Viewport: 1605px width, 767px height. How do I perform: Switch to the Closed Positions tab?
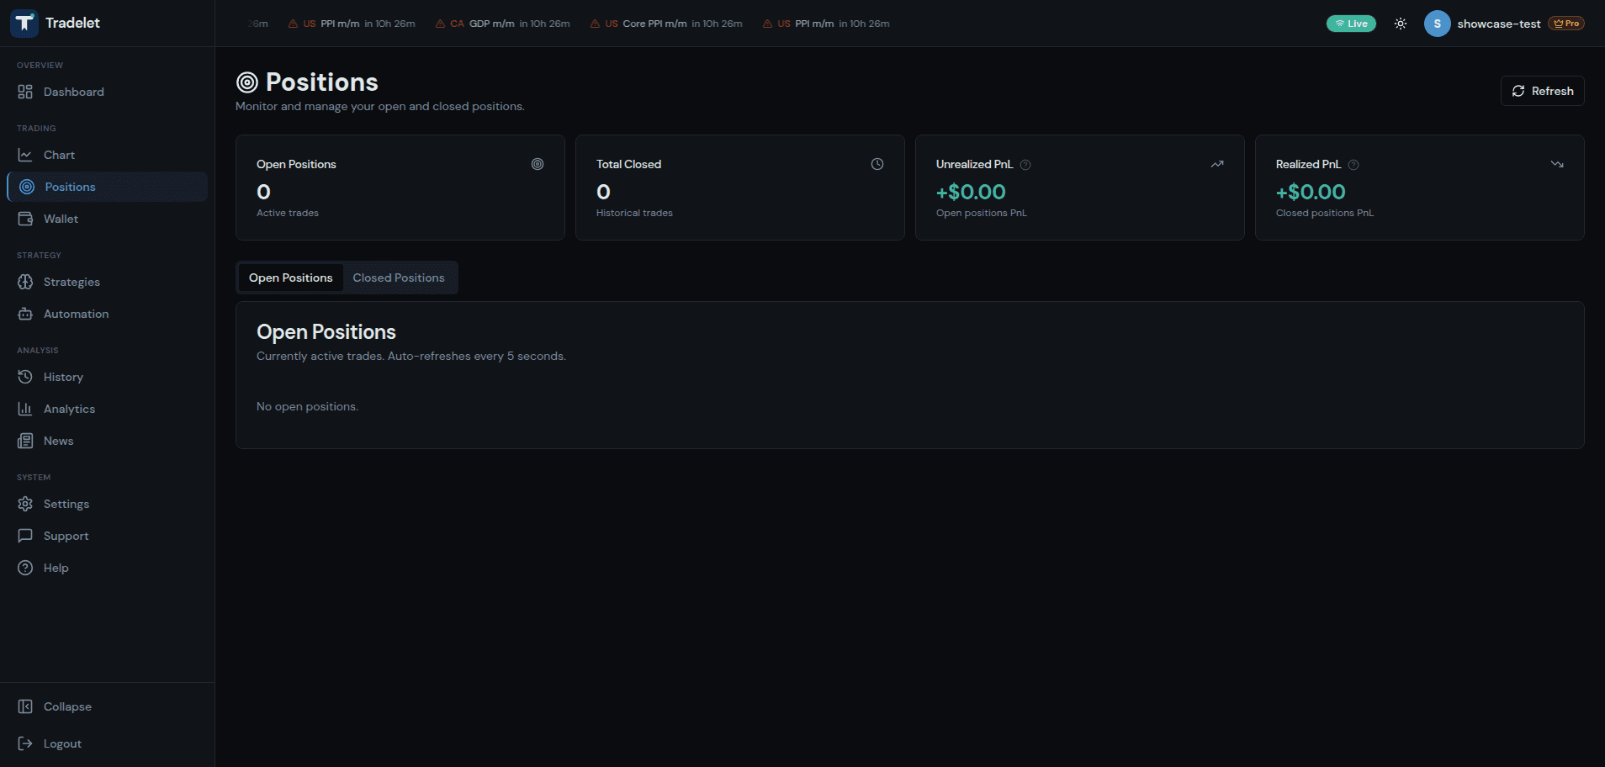tap(398, 278)
